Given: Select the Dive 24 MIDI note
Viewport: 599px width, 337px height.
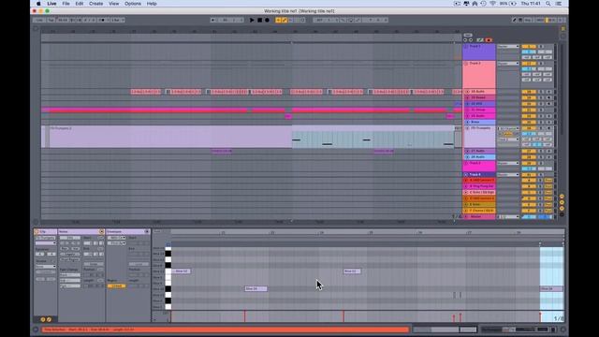Looking at the screenshot, I should click(x=256, y=289).
